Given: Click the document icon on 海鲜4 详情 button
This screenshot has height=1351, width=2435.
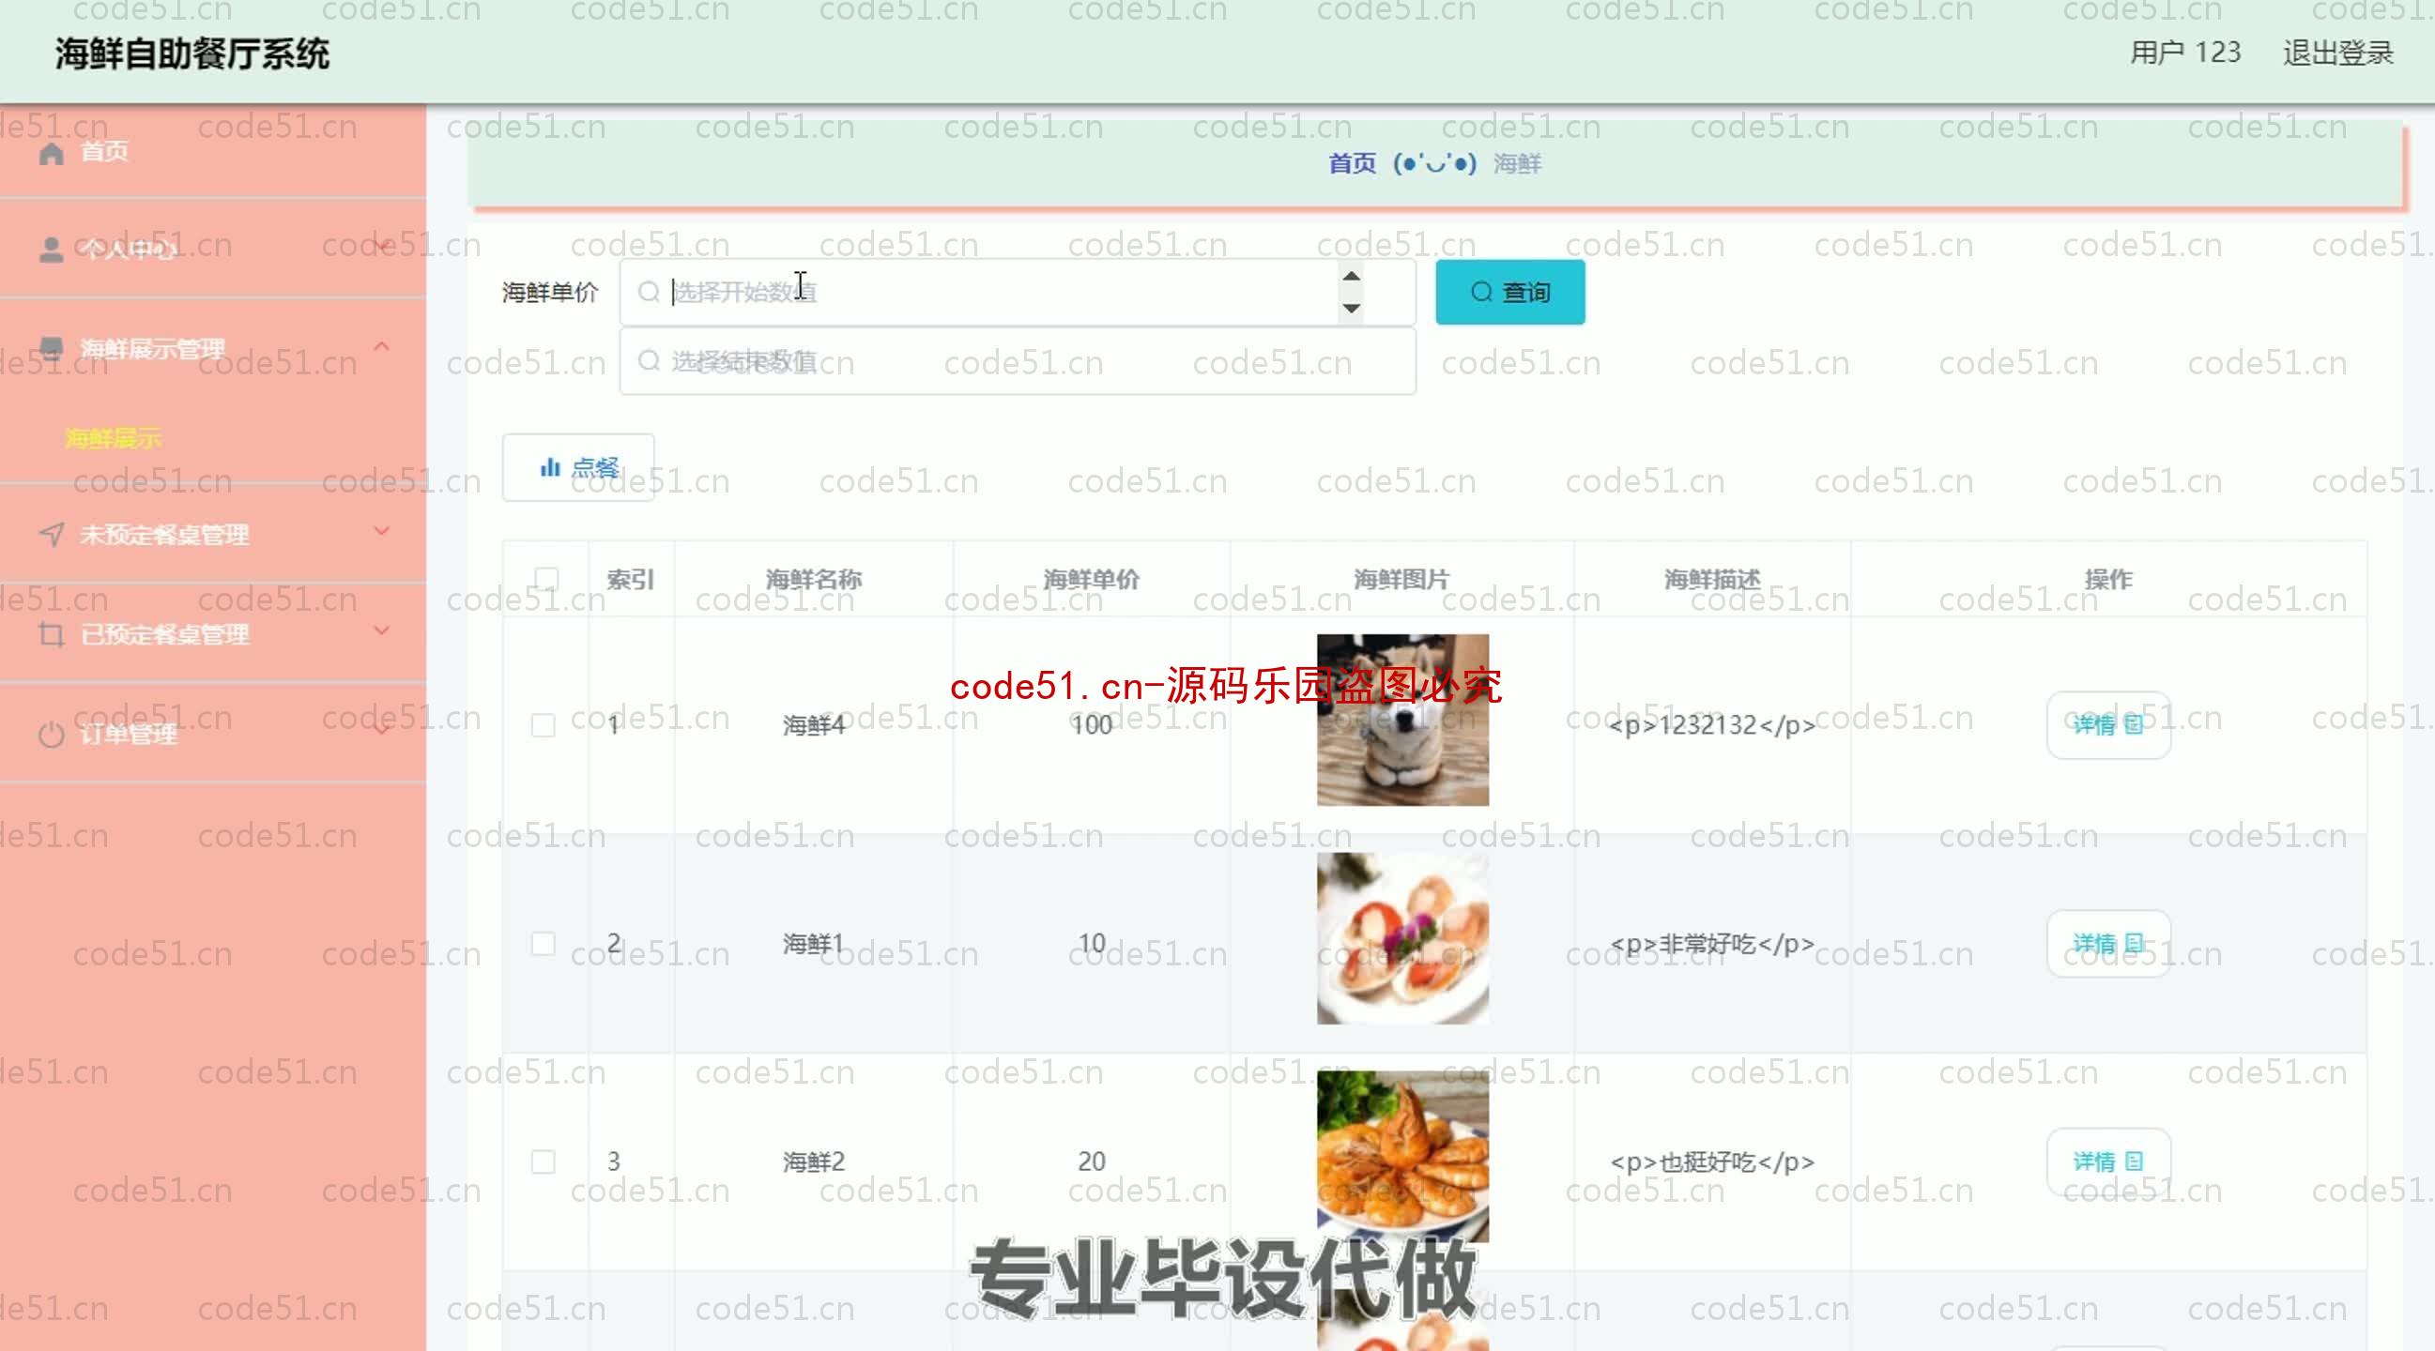Looking at the screenshot, I should tap(2135, 724).
